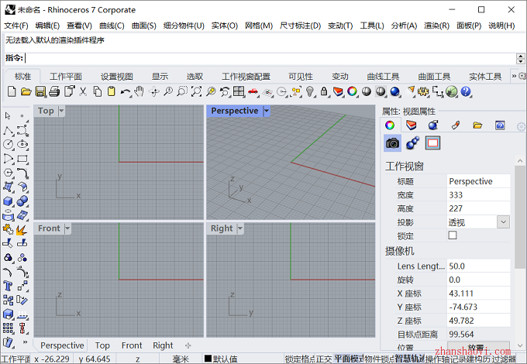Open a file with the folder icon

(26, 91)
